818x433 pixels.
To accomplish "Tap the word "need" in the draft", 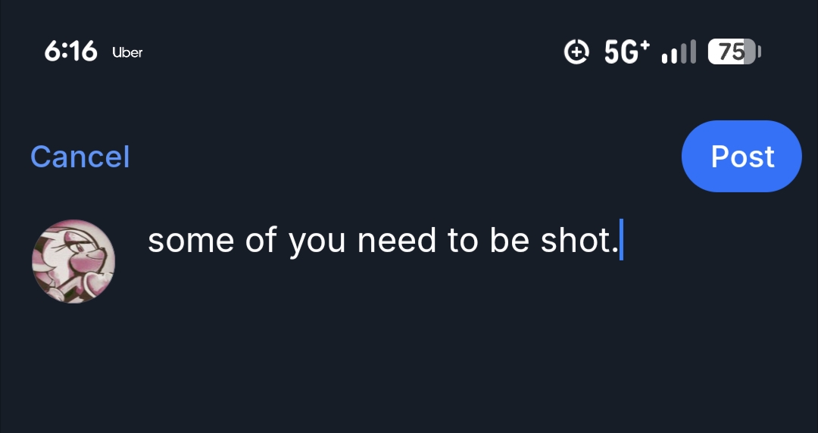I will [x=397, y=241].
